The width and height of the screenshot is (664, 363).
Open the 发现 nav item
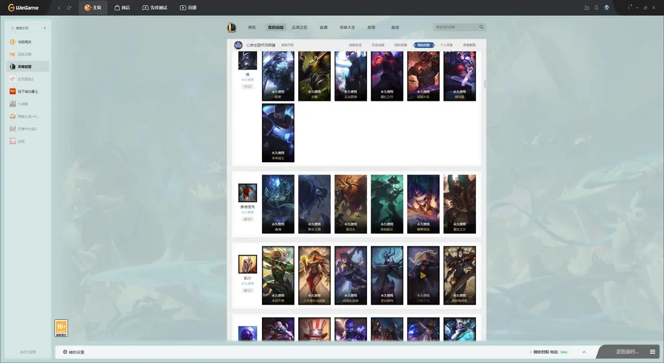click(x=371, y=28)
